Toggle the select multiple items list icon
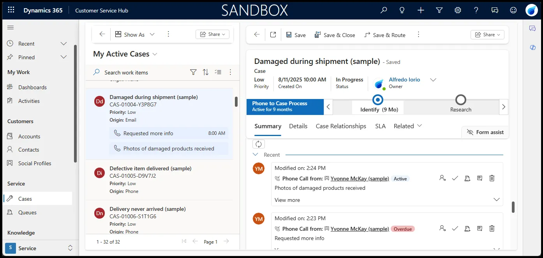The width and height of the screenshot is (543, 258). coord(218,72)
